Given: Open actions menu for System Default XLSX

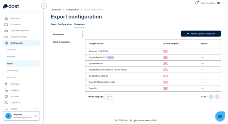Looking at the screenshot, I should (x=203, y=76).
